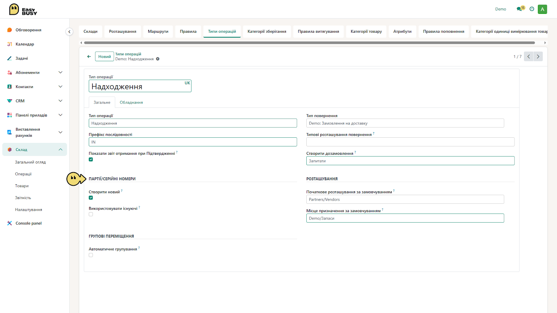Viewport: 557px width, 313px height.
Task: Open the activities clock icon
Action: (x=532, y=9)
